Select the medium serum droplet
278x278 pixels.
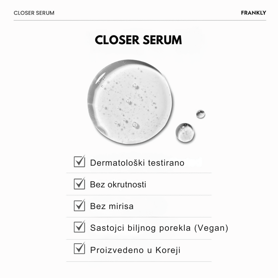tap(185, 132)
